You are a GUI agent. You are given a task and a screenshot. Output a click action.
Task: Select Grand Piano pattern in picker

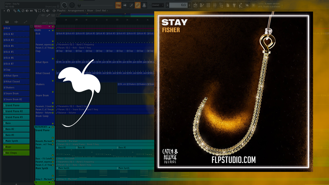[16, 105]
